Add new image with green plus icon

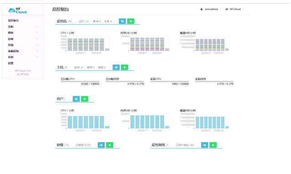[x=109, y=145]
